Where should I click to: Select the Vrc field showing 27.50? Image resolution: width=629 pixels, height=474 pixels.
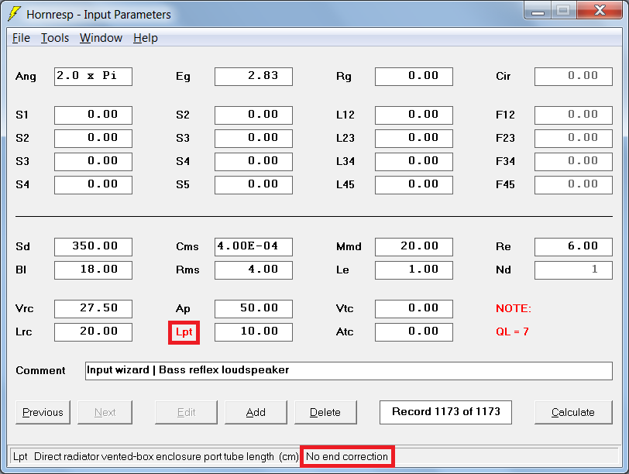pos(93,309)
